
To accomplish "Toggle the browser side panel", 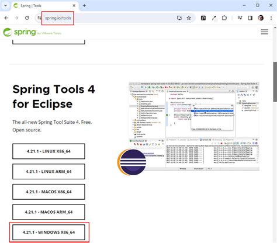I will tap(250, 18).
